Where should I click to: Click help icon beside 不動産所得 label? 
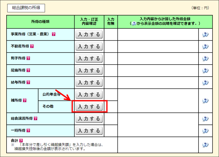(32, 46)
